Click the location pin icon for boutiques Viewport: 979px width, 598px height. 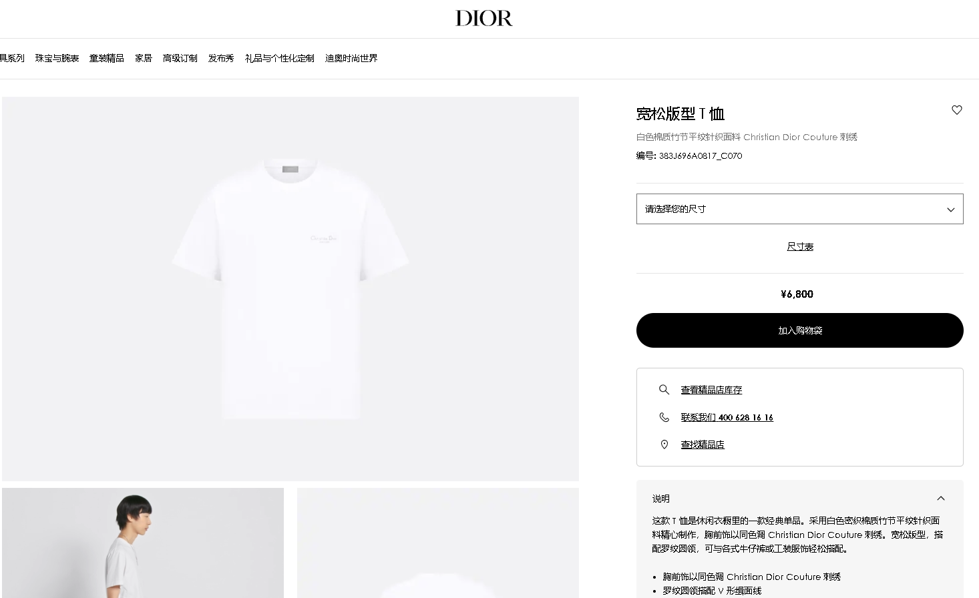[x=664, y=444]
